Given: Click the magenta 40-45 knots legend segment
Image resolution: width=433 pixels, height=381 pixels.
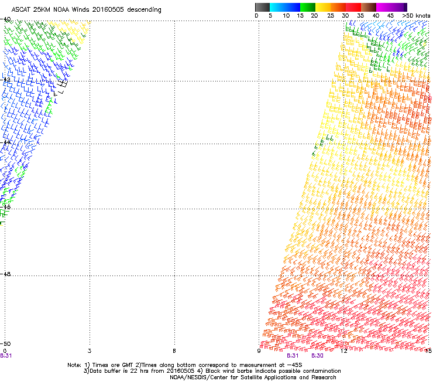Looking at the screenshot, I should (x=384, y=7).
